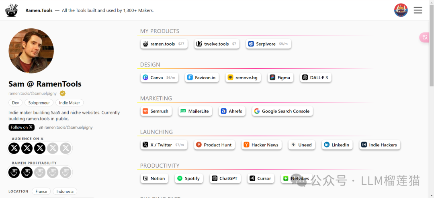434x198 pixels.
Task: Click the Sam @ RamenTools name heading
Action: pos(45,84)
